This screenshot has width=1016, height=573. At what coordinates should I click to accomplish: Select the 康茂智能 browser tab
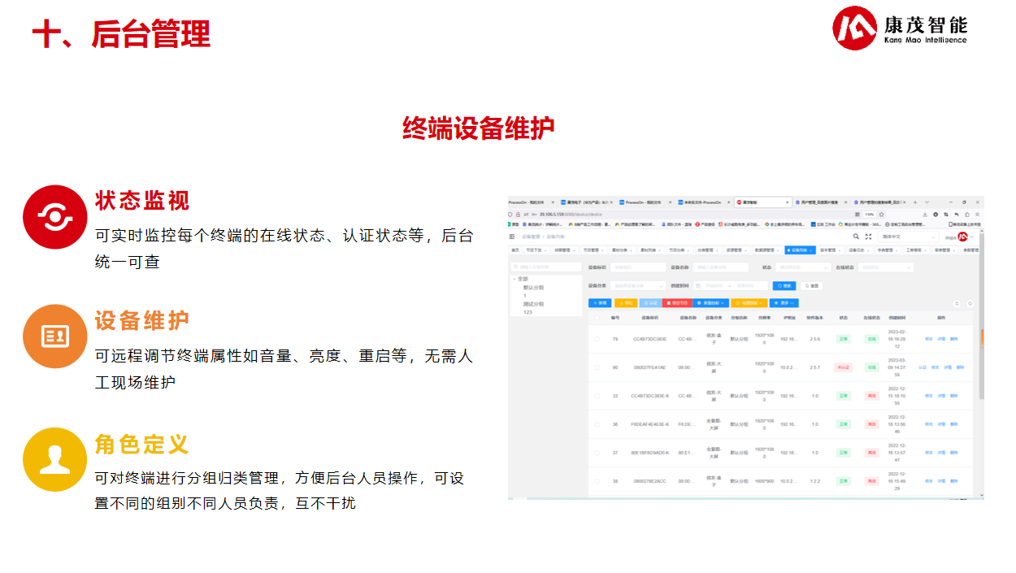[x=762, y=202]
